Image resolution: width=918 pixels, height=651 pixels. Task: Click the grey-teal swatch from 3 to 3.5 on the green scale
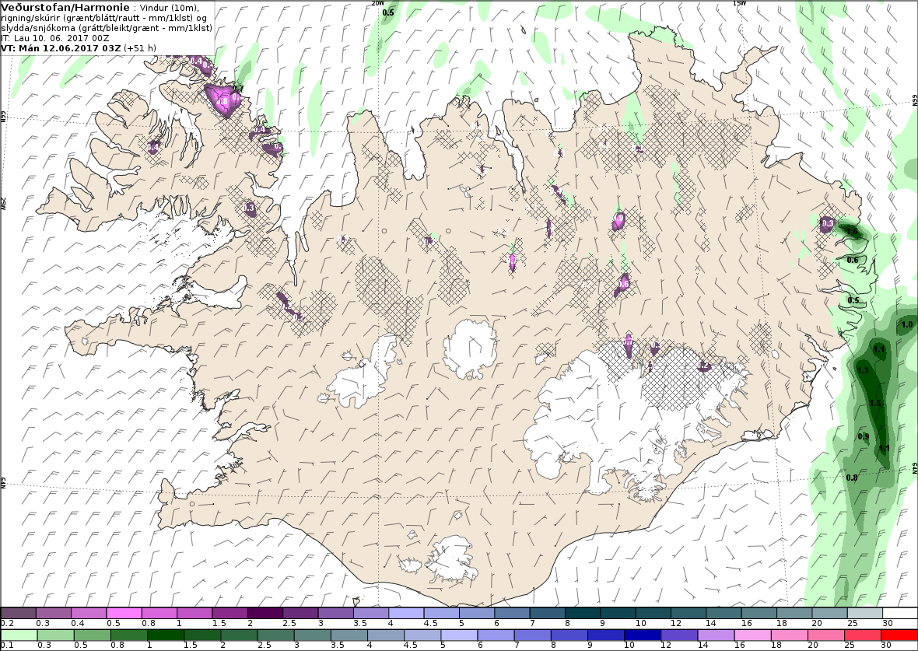pos(312,635)
